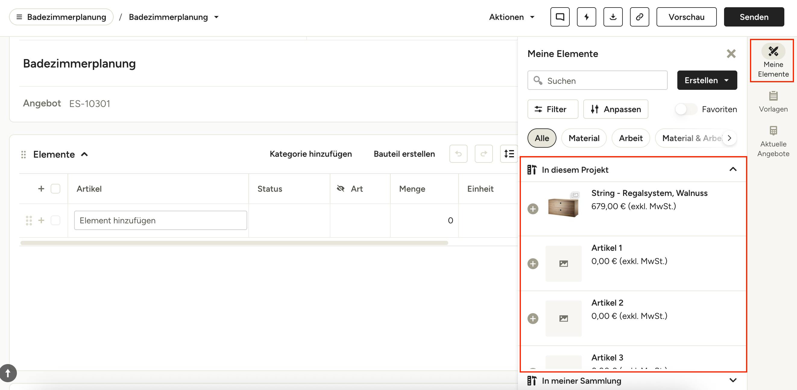Click the row height spacing icon

[x=509, y=154]
